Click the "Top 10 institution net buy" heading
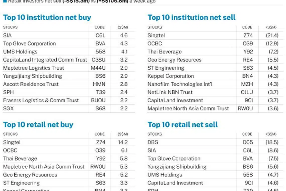Image resolution: width=286 pixels, height=191 pixels. coord(47,18)
